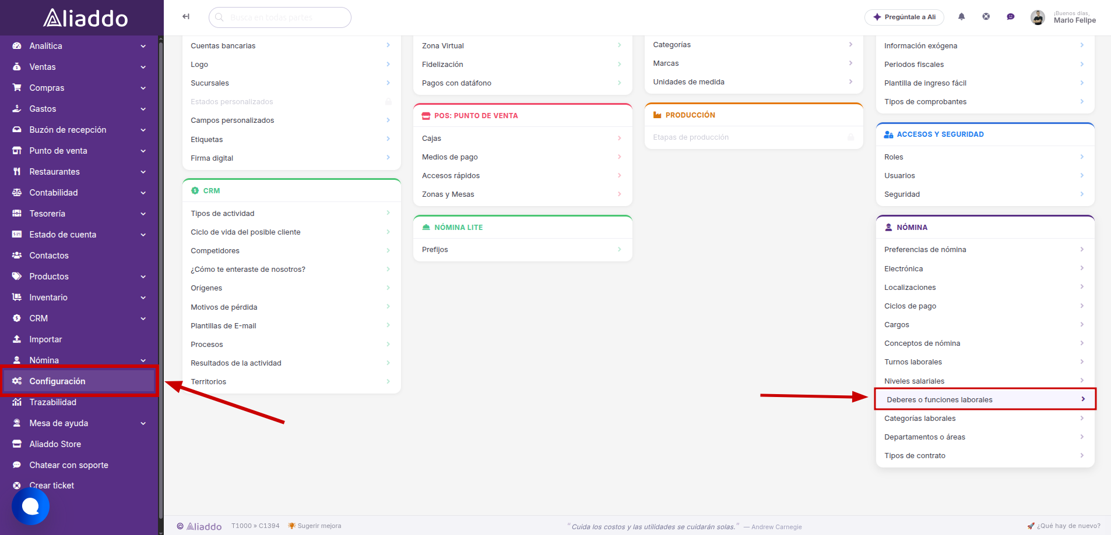Expand the Tesorería menu chevron
Image resolution: width=1111 pixels, height=535 pixels.
pos(143,214)
